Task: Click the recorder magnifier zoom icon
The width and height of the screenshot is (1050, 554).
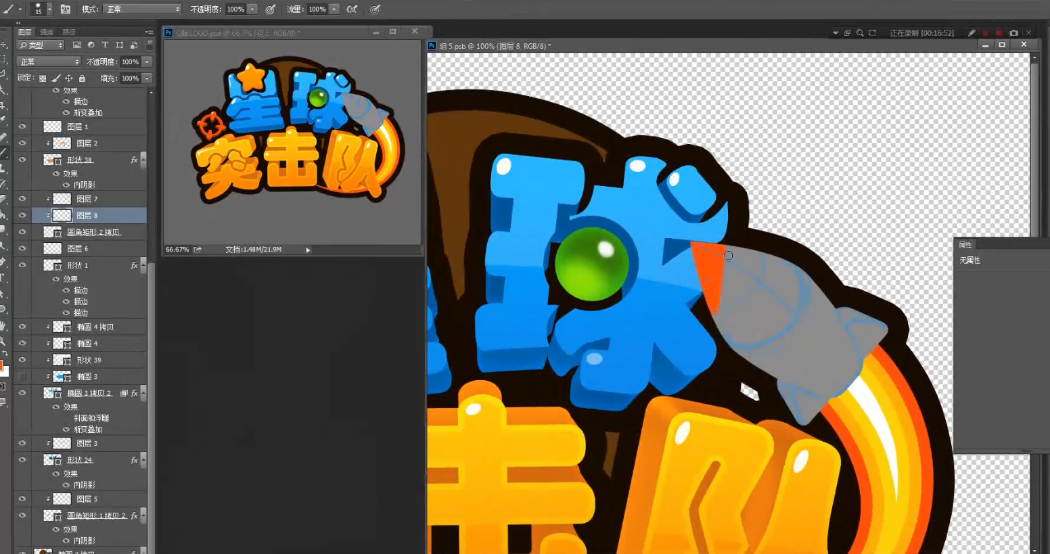Action: pos(860,32)
